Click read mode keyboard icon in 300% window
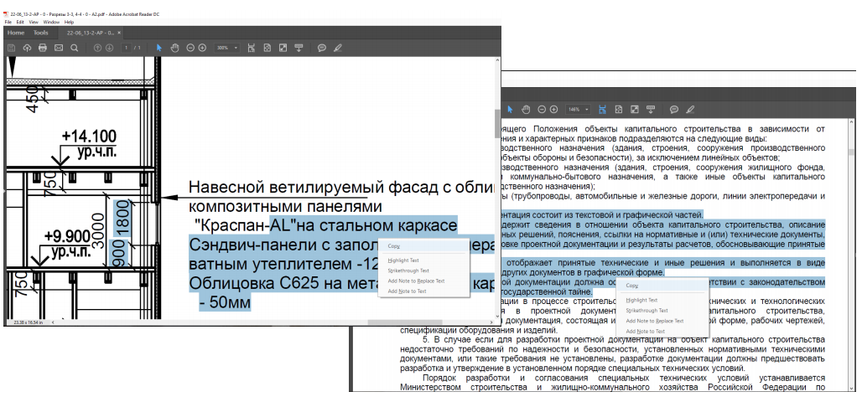The width and height of the screenshot is (862, 402). pyautogui.click(x=299, y=48)
